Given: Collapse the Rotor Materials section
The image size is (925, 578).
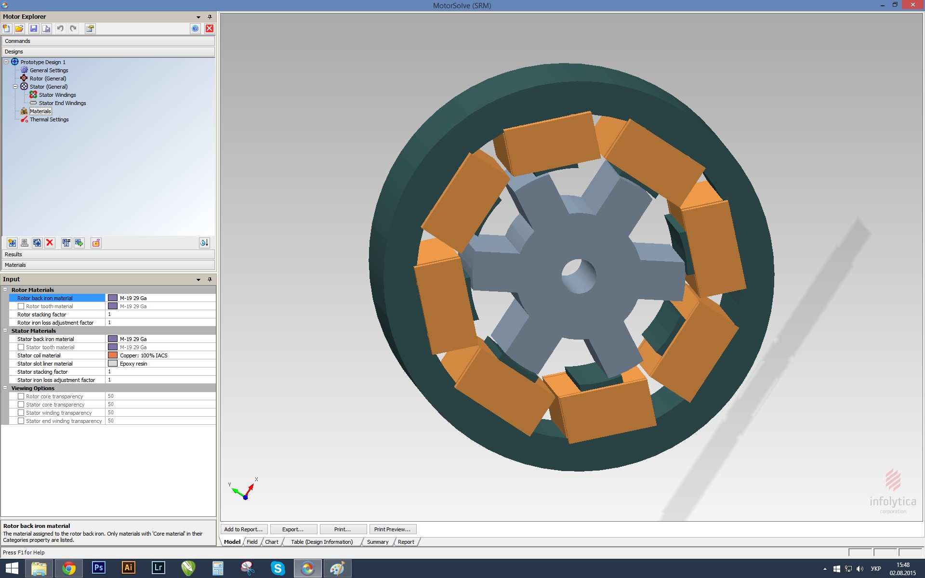Looking at the screenshot, I should pos(5,290).
